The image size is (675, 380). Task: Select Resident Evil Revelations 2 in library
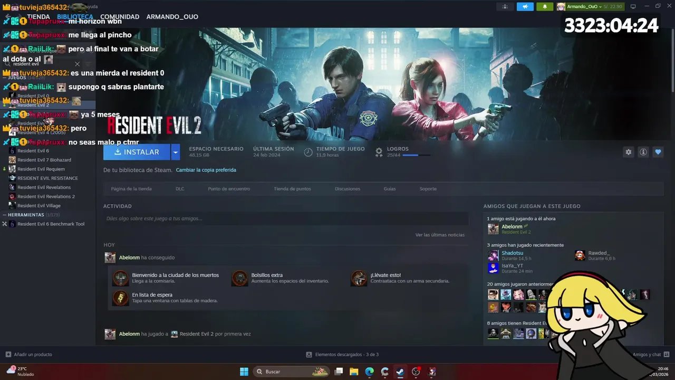[46, 196]
